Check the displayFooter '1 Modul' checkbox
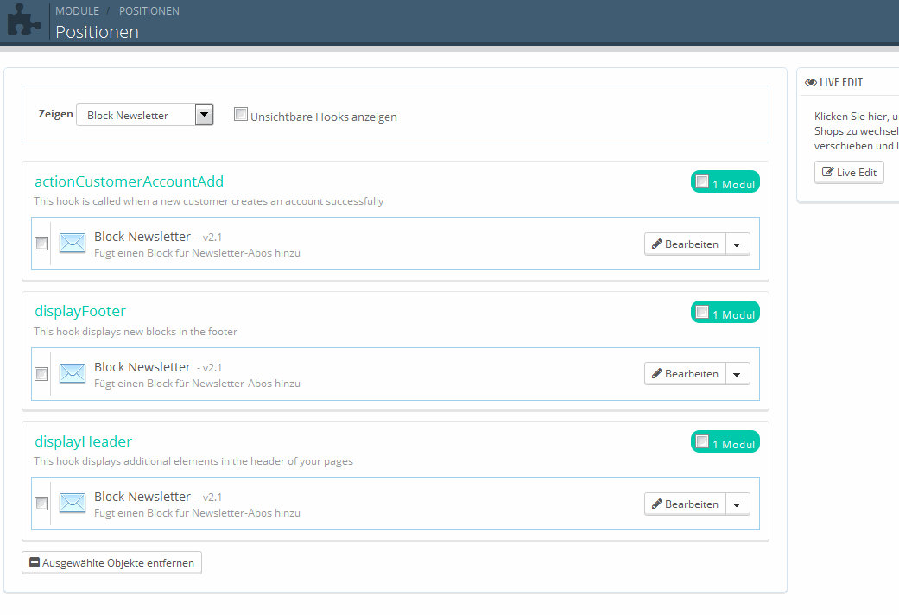This screenshot has width=899, height=615. (x=702, y=312)
